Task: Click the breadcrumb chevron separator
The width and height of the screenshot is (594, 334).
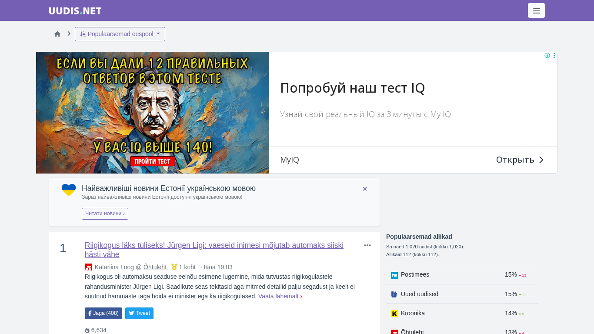Action: pyautogui.click(x=69, y=33)
